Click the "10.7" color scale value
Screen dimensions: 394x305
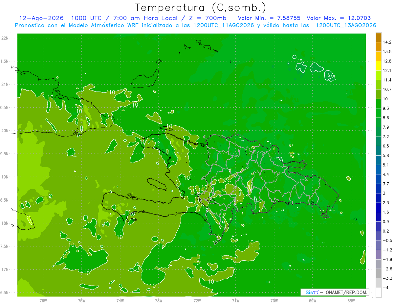[387, 89]
